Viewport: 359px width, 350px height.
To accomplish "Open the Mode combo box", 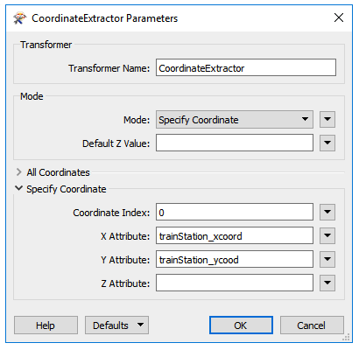I will click(x=235, y=119).
